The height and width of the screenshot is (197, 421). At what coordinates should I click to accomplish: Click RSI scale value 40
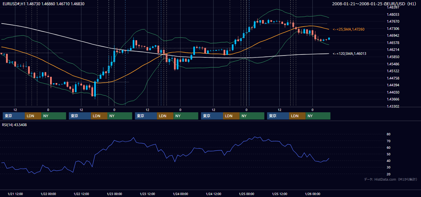click(x=388, y=161)
